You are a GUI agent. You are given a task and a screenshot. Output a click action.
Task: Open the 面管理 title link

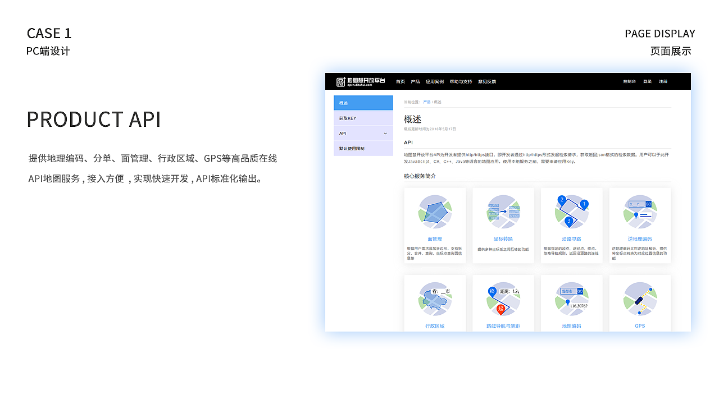pyautogui.click(x=435, y=239)
